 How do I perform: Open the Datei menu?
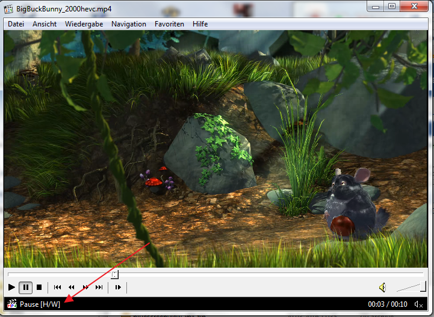16,24
